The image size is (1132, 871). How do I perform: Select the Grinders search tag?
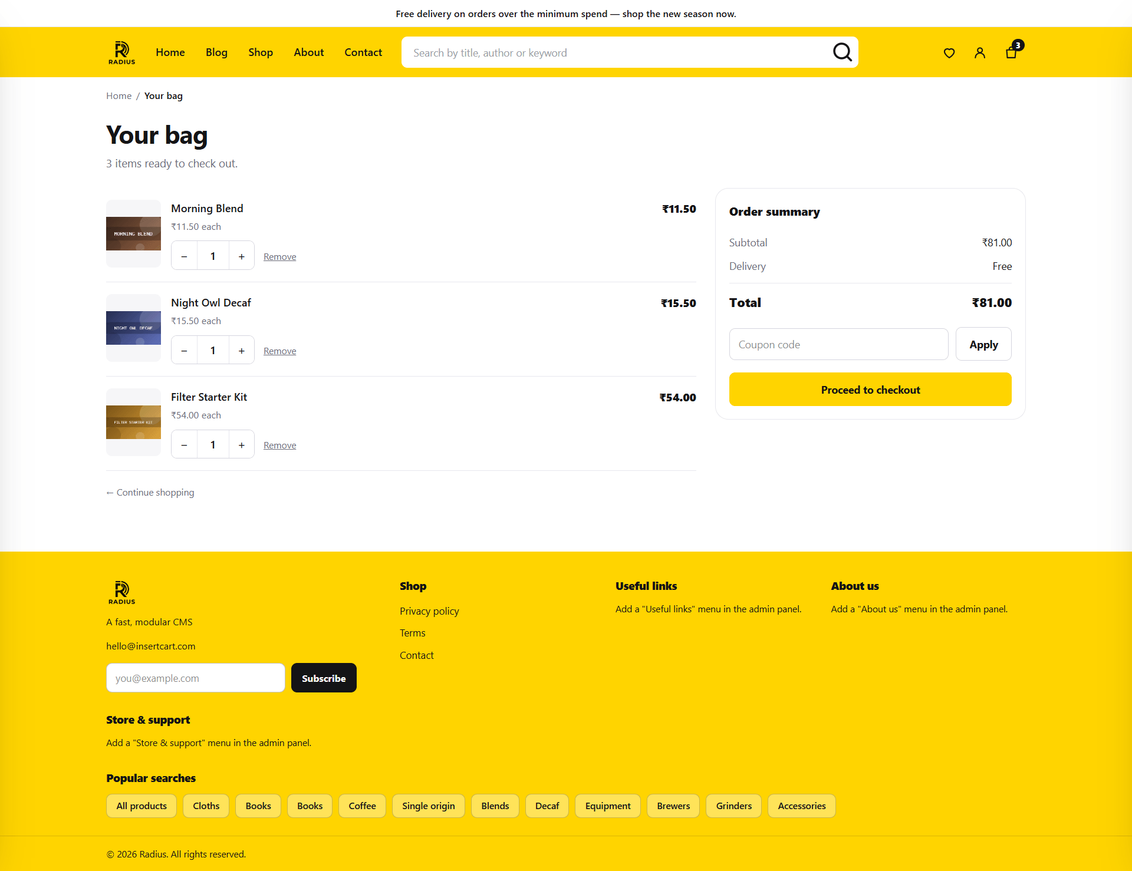coord(734,806)
